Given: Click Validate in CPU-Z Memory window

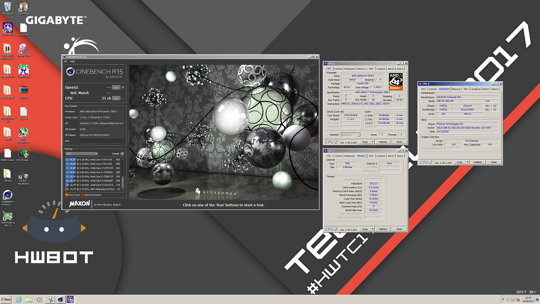Looking at the screenshot, I should [383, 229].
